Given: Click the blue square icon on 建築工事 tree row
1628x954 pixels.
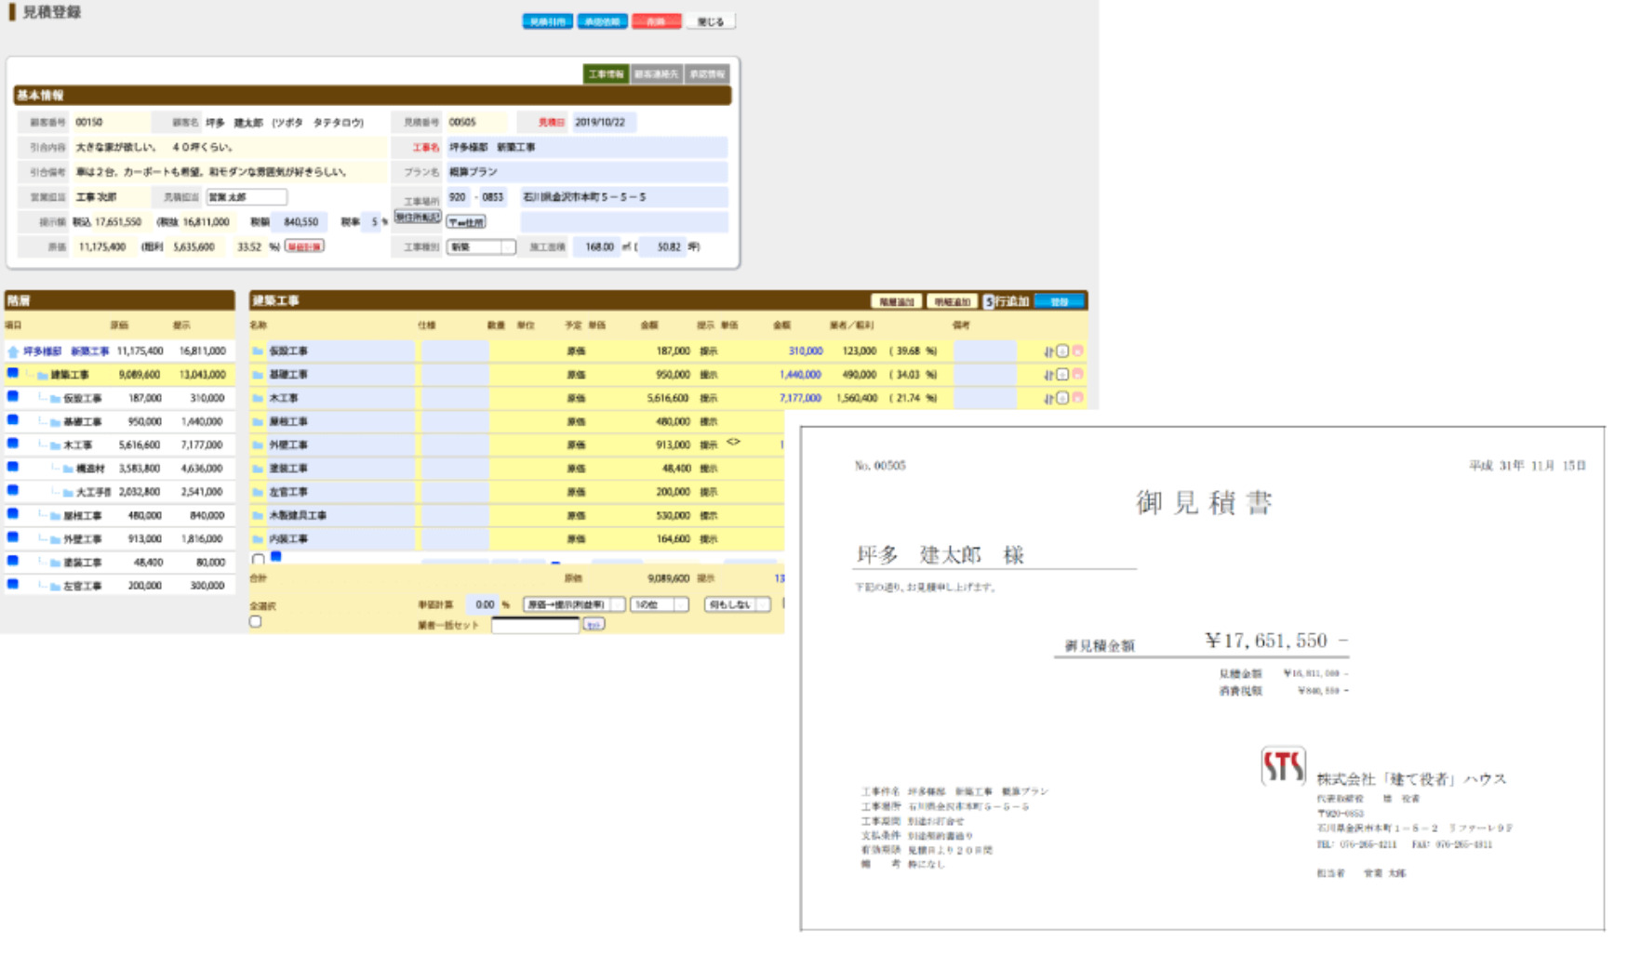Looking at the screenshot, I should pyautogui.click(x=13, y=374).
